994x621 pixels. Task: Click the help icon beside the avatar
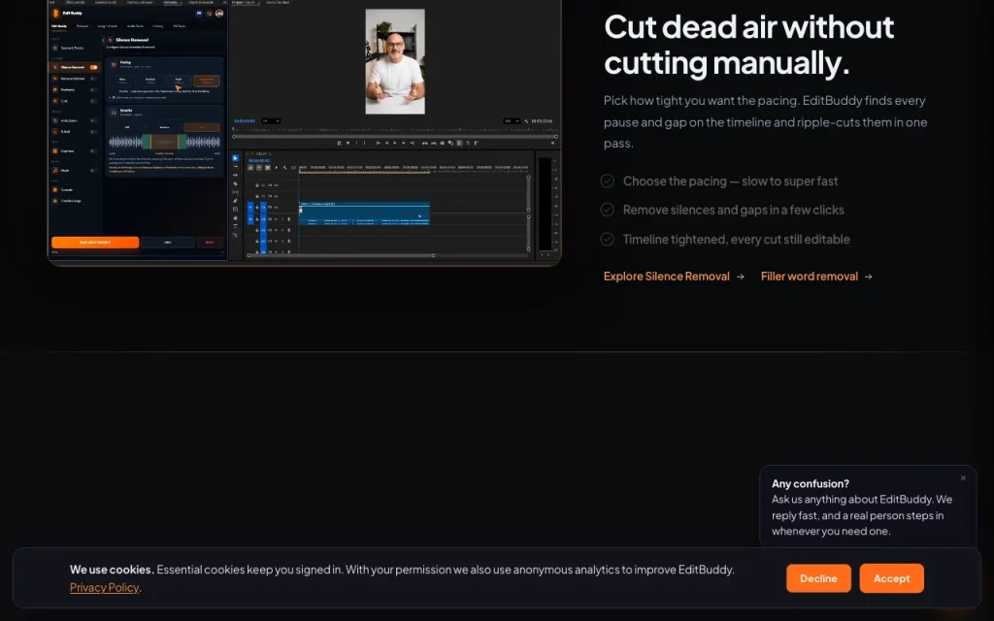click(x=209, y=14)
